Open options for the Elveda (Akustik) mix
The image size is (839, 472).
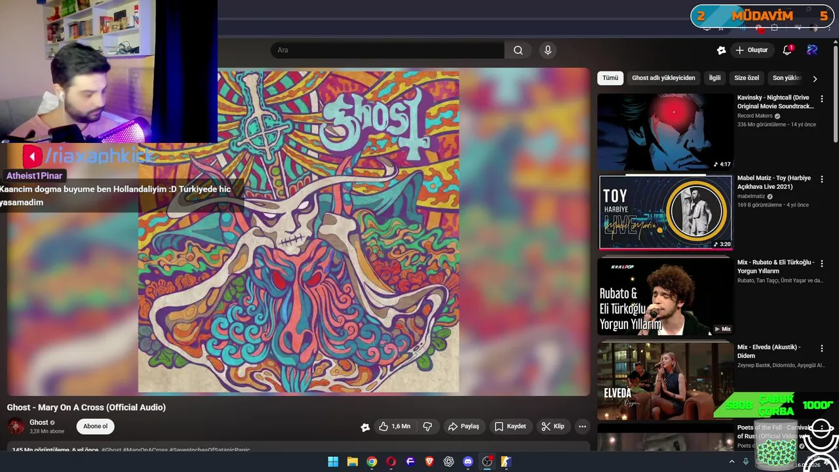[822, 349]
